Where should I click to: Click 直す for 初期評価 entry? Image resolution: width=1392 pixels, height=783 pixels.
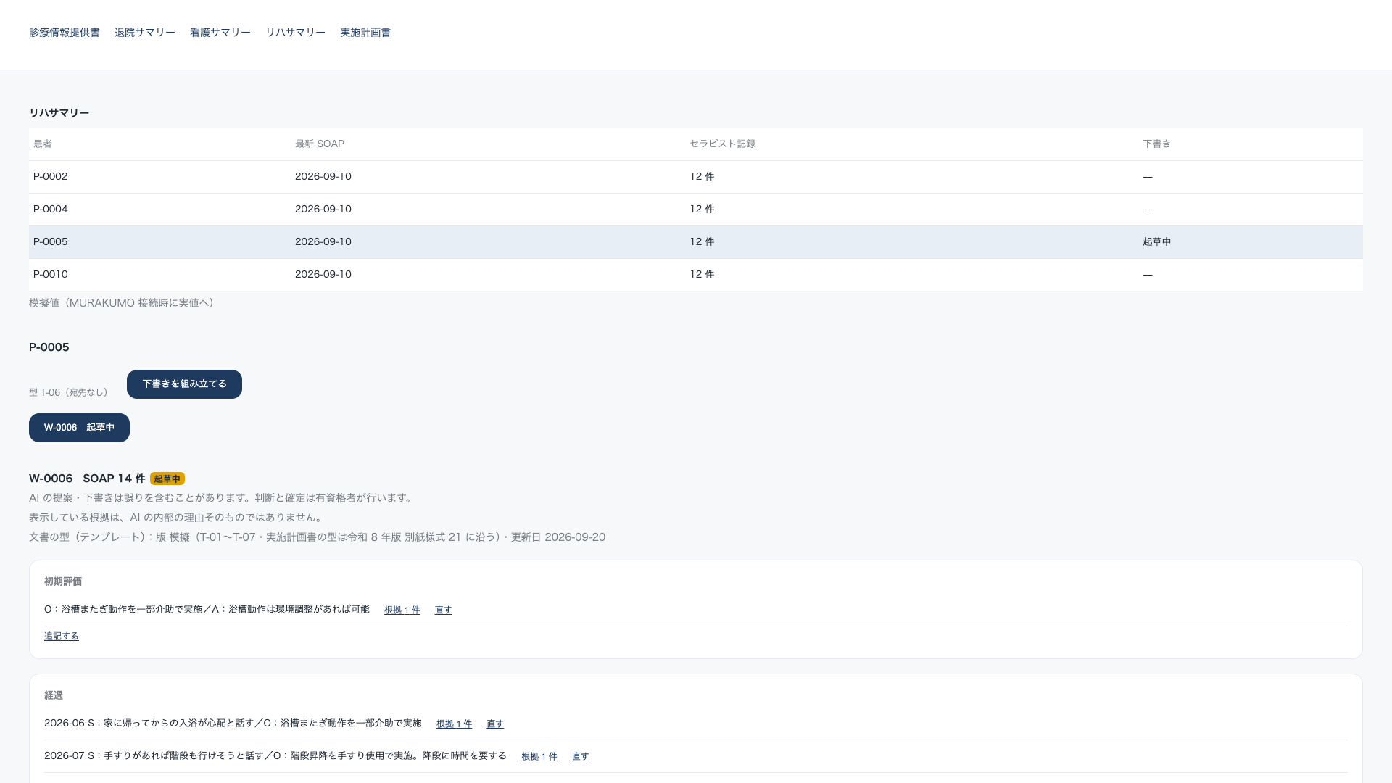tap(443, 610)
